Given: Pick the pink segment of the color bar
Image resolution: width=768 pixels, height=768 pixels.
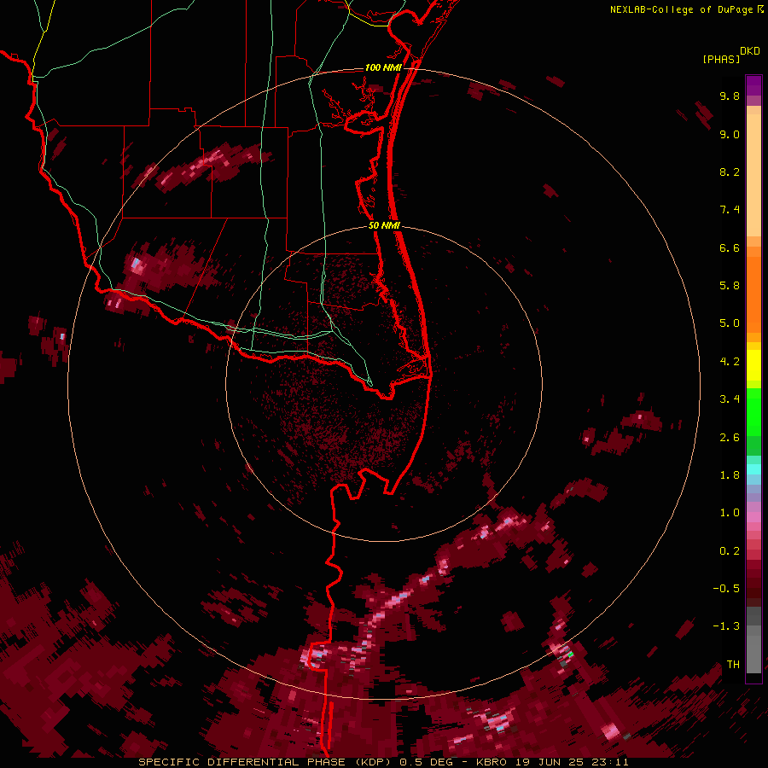Looking at the screenshot, I should click(x=753, y=517).
